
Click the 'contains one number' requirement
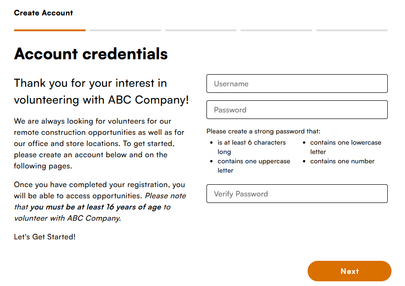point(342,161)
